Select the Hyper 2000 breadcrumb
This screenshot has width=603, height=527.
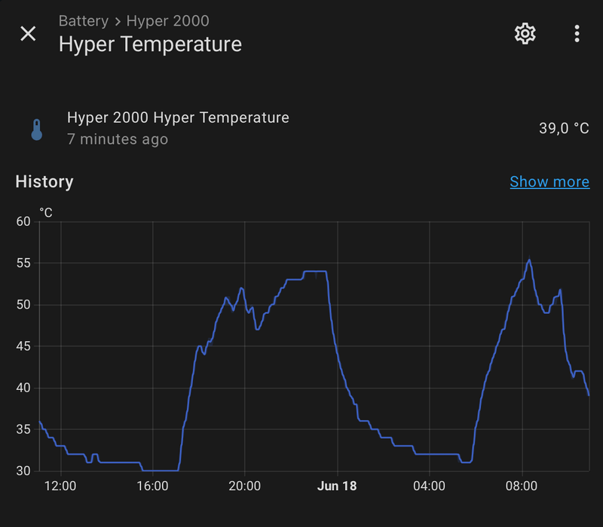167,21
